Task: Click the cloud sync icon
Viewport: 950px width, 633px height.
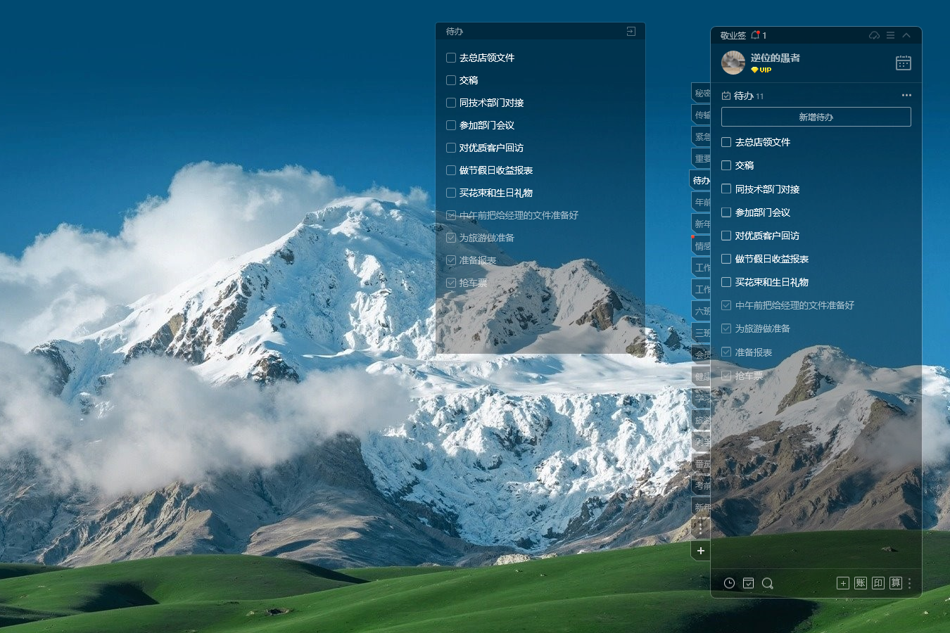Action: coord(874,35)
